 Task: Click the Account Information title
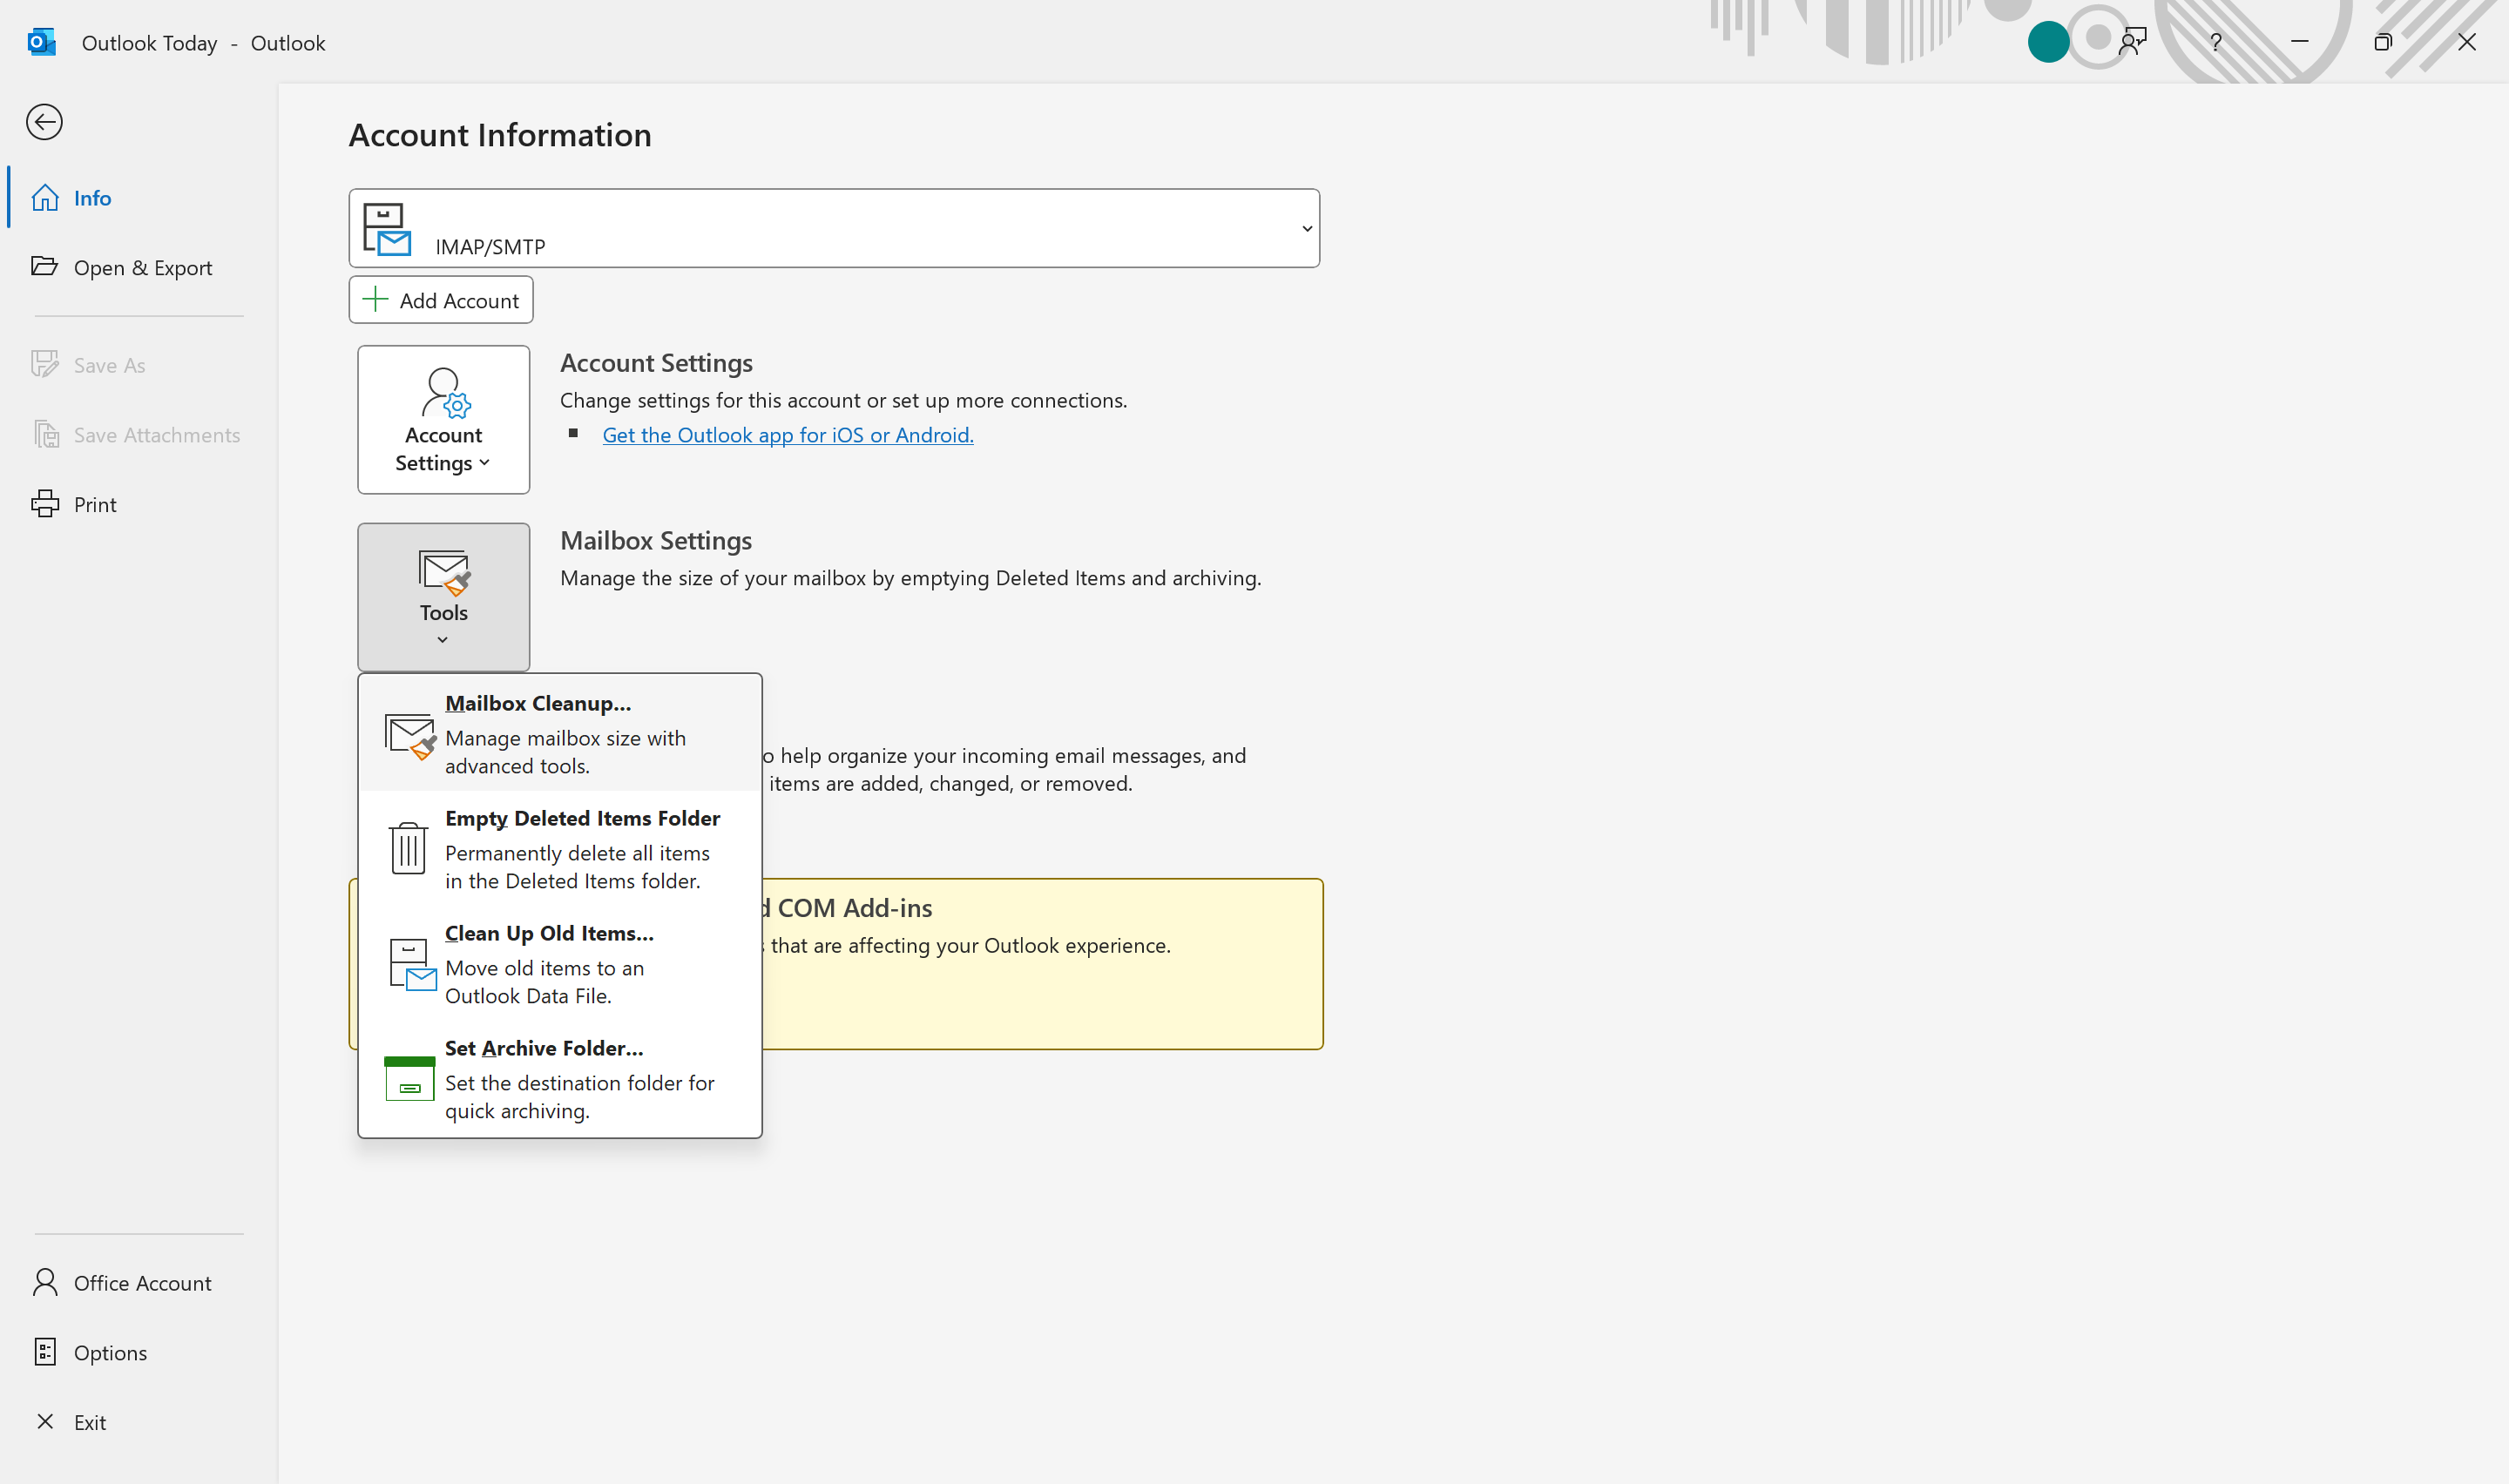click(500, 135)
